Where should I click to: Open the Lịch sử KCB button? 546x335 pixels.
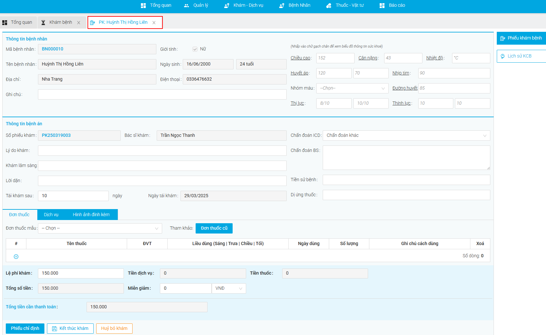pos(521,56)
